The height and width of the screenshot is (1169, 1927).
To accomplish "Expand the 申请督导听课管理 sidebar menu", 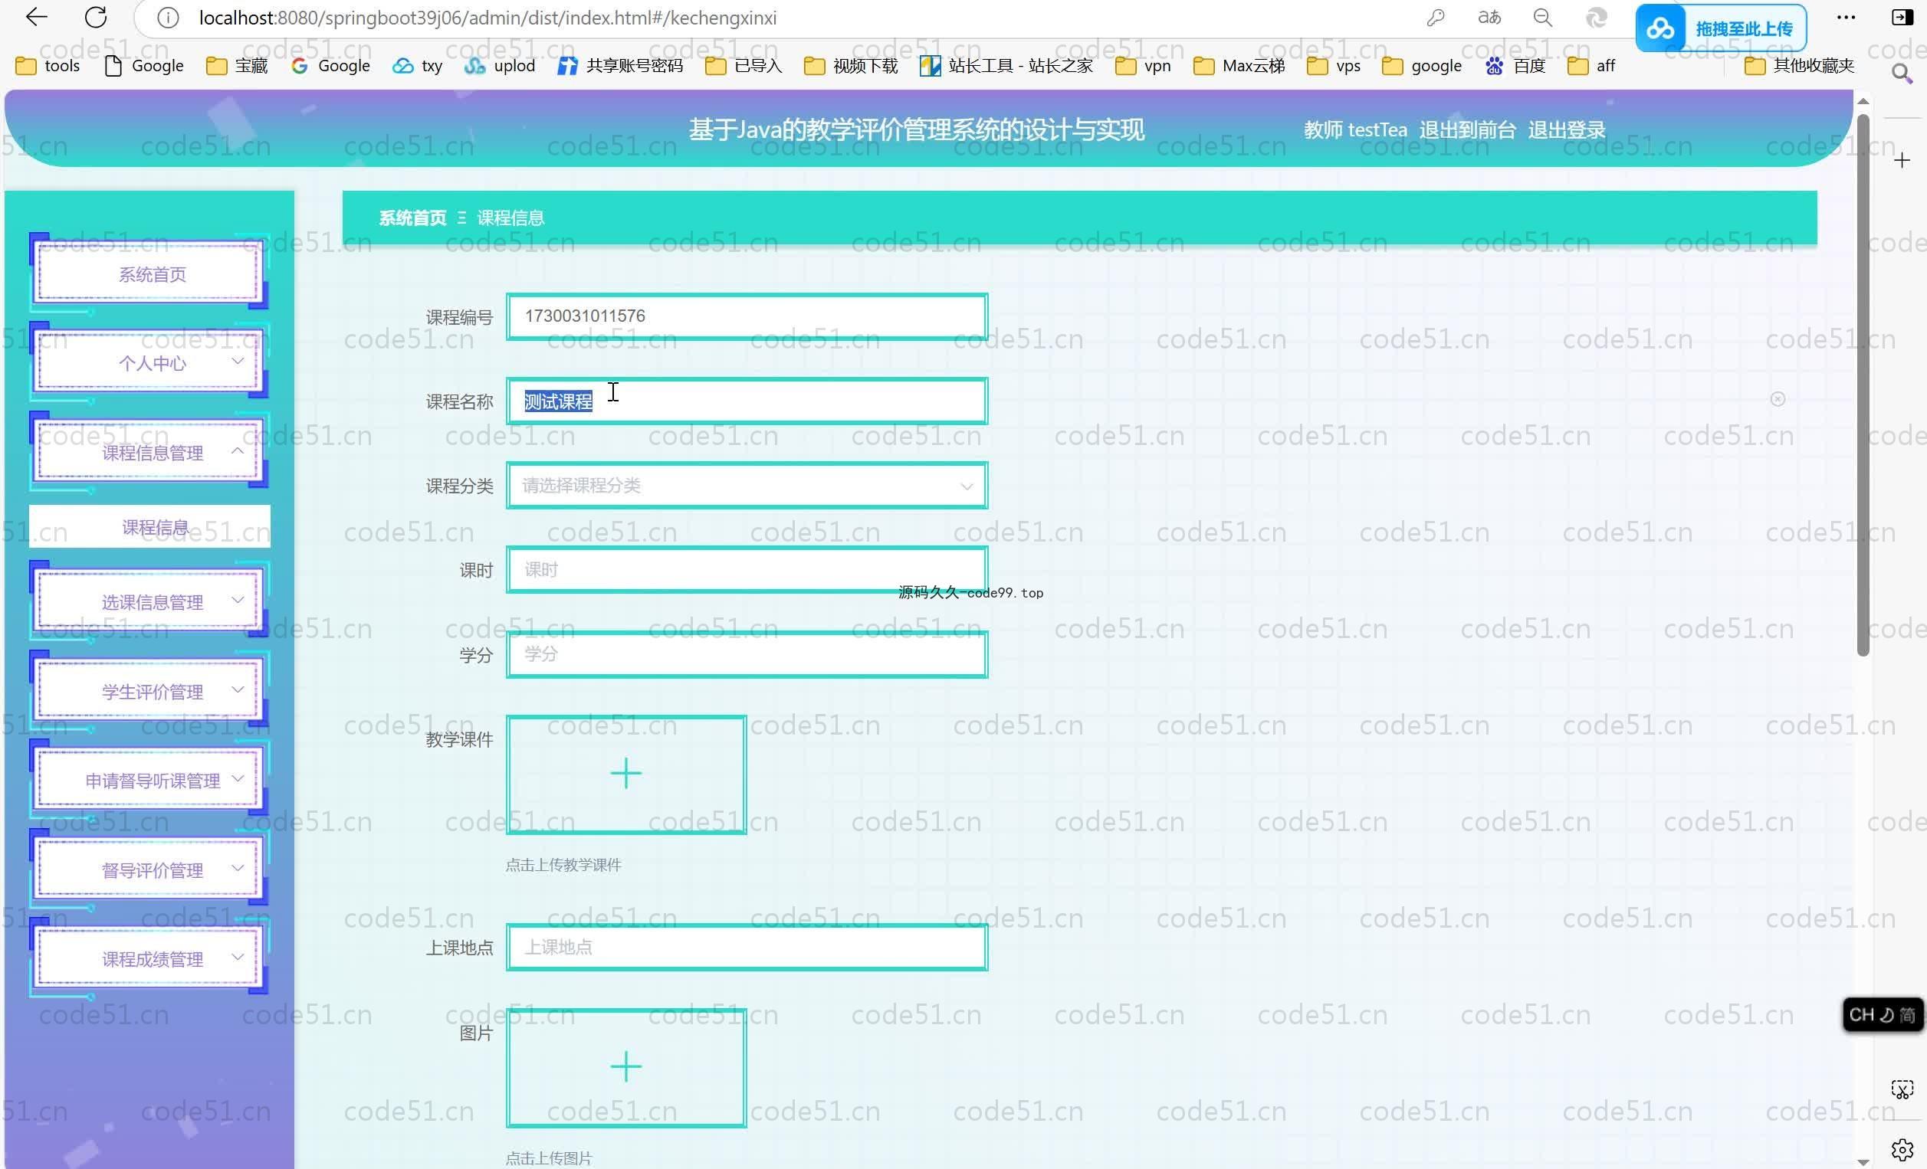I will pyautogui.click(x=149, y=781).
